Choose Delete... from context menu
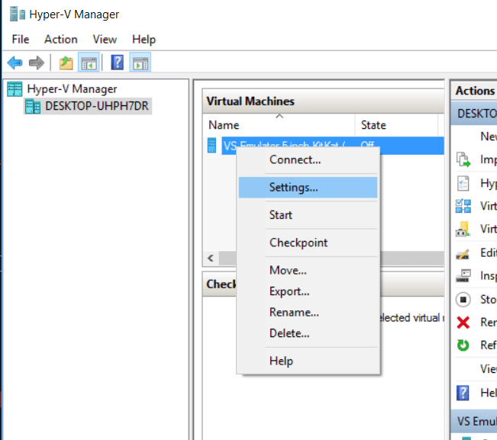 point(308,333)
